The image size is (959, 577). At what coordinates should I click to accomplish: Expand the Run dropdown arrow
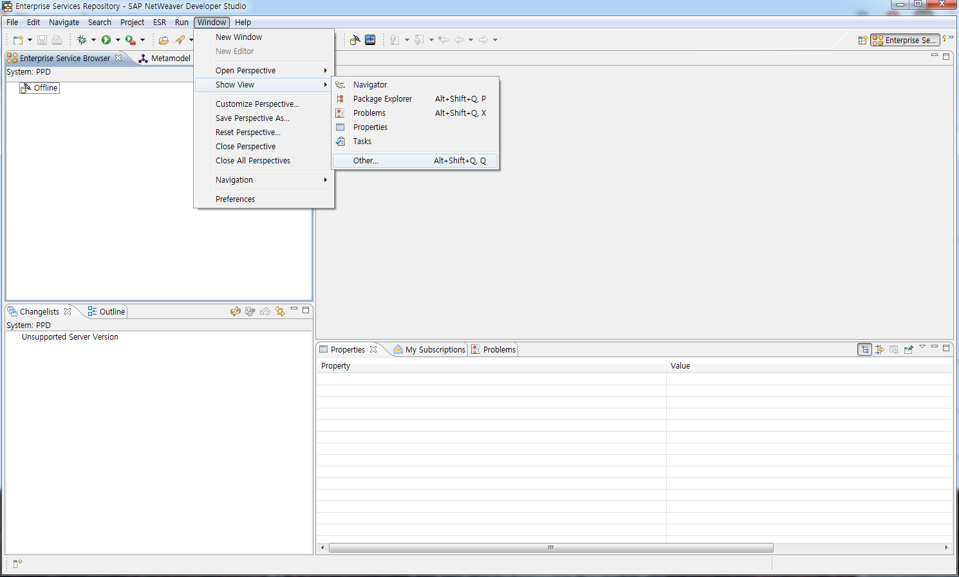tap(118, 40)
